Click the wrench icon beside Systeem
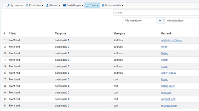199x111 pixels. (x=9, y=5)
